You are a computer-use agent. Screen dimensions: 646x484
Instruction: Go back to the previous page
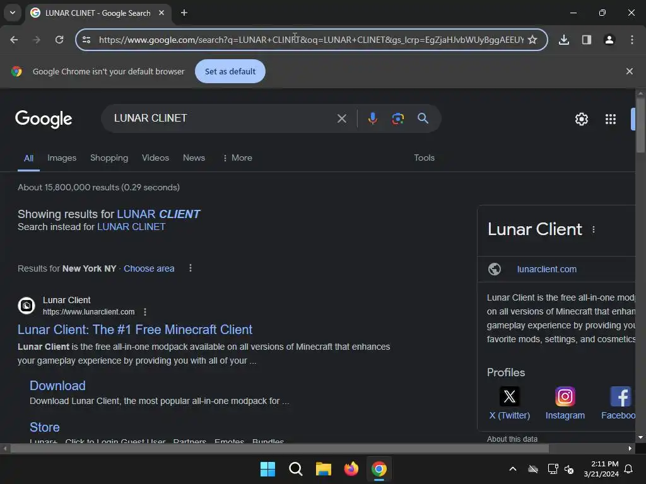pyautogui.click(x=14, y=40)
